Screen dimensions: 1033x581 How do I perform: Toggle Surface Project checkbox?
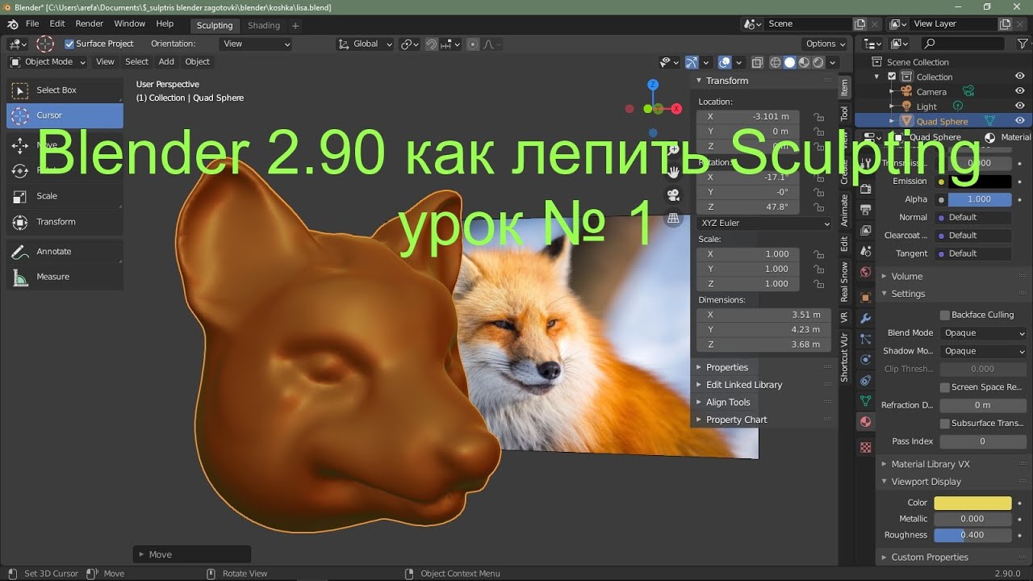click(69, 44)
